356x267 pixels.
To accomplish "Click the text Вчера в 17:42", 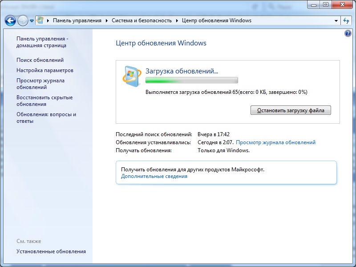I will 214,134.
